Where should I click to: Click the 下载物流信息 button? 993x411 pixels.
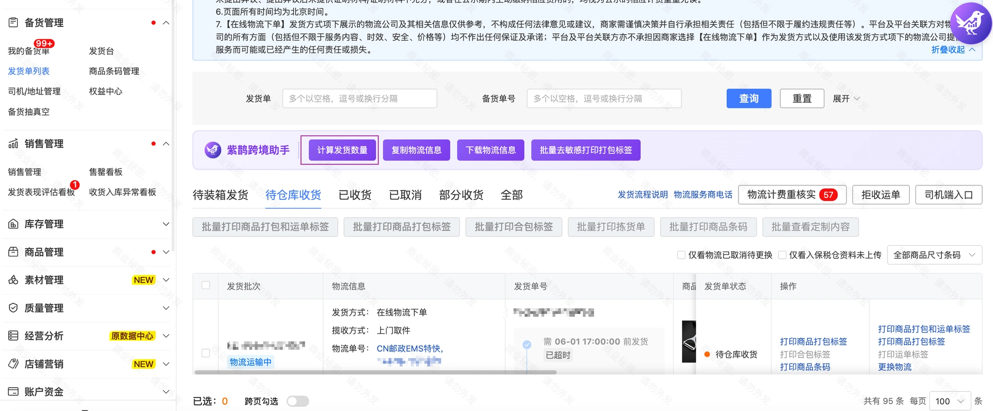click(x=490, y=150)
